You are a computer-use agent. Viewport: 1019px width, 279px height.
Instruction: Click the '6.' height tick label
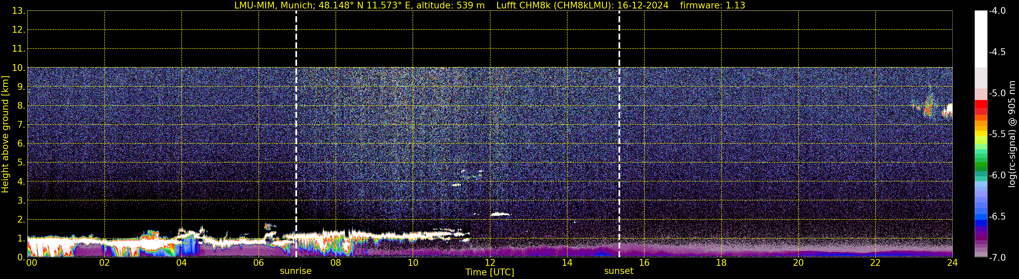point(21,144)
